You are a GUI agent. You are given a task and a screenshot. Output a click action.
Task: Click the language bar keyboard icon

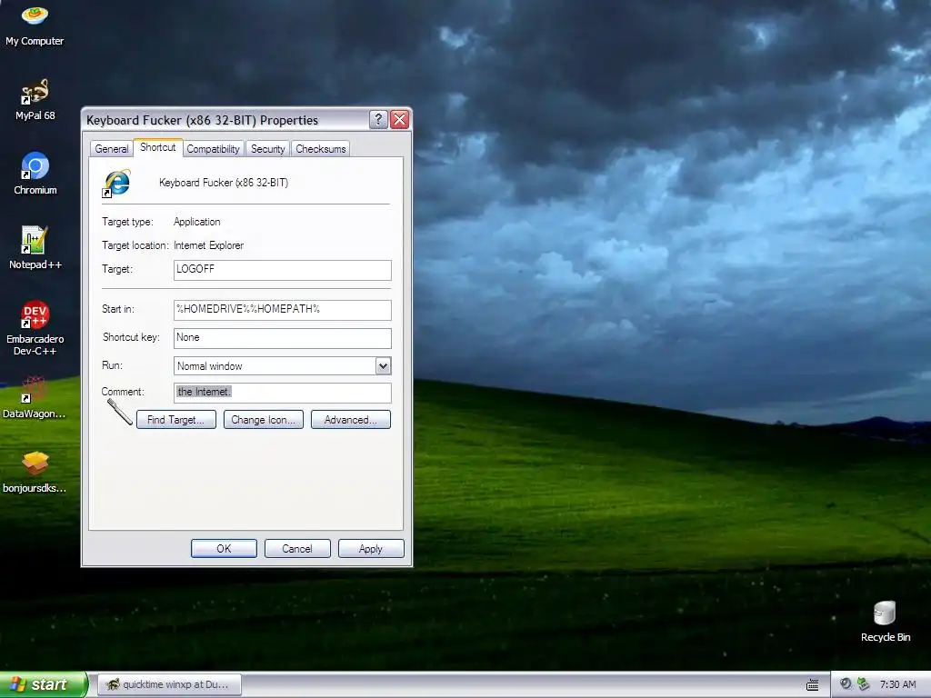pos(812,685)
